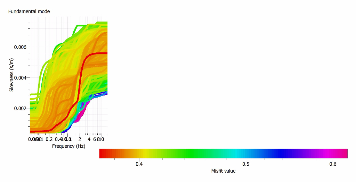Click the "Misfit value" color bar label
Image resolution: width=356 pixels, height=182 pixels.
tap(223, 171)
